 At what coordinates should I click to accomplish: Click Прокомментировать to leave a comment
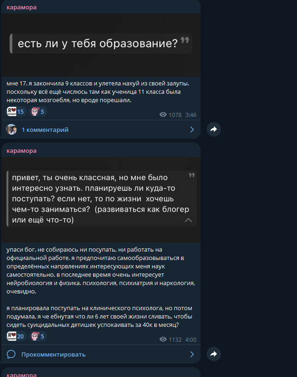53,354
